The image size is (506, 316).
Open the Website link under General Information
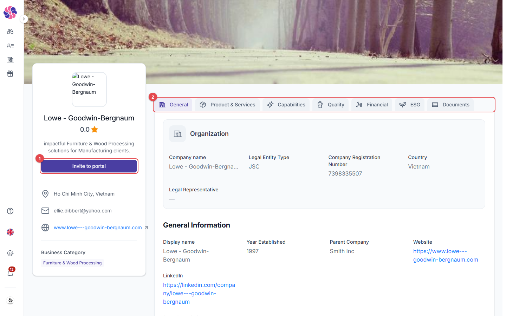pos(446,256)
